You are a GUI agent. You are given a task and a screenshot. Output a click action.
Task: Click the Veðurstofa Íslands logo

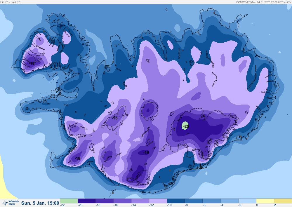[x=11, y=203]
